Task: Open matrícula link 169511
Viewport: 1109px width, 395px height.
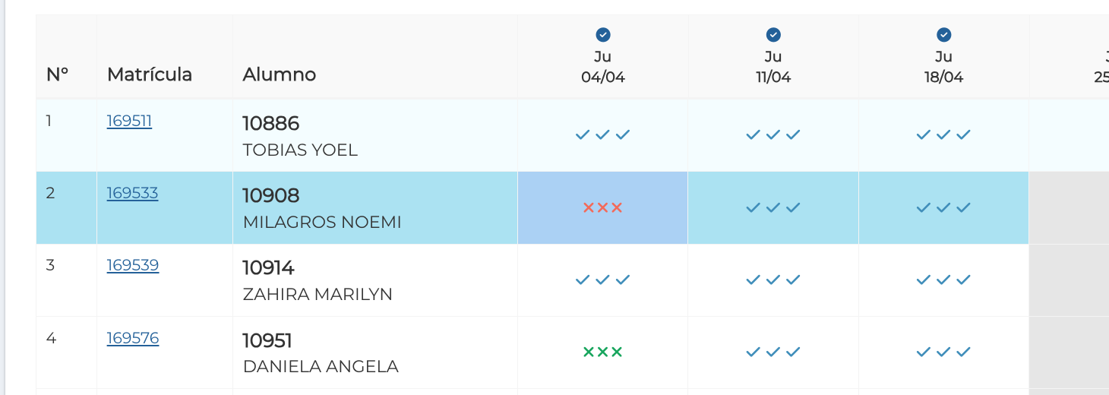Action: pyautogui.click(x=129, y=121)
